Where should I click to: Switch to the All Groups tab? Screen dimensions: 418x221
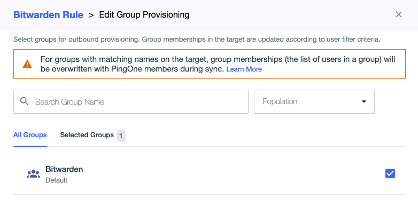pyautogui.click(x=30, y=135)
